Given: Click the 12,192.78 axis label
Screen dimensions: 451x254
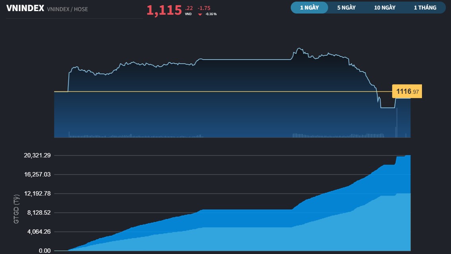Looking at the screenshot, I should pyautogui.click(x=37, y=194).
